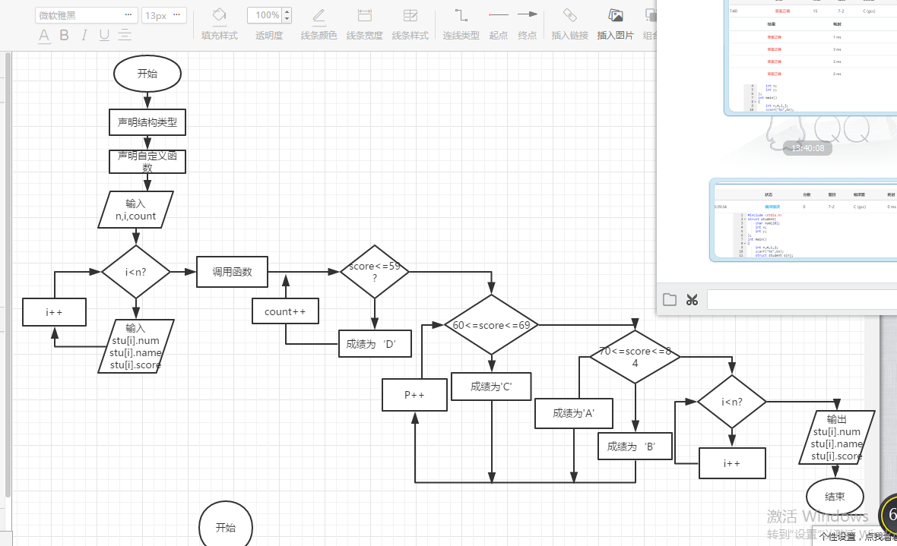Select the 70<=score<=84 diamond
The width and height of the screenshot is (897, 546).
[635, 357]
